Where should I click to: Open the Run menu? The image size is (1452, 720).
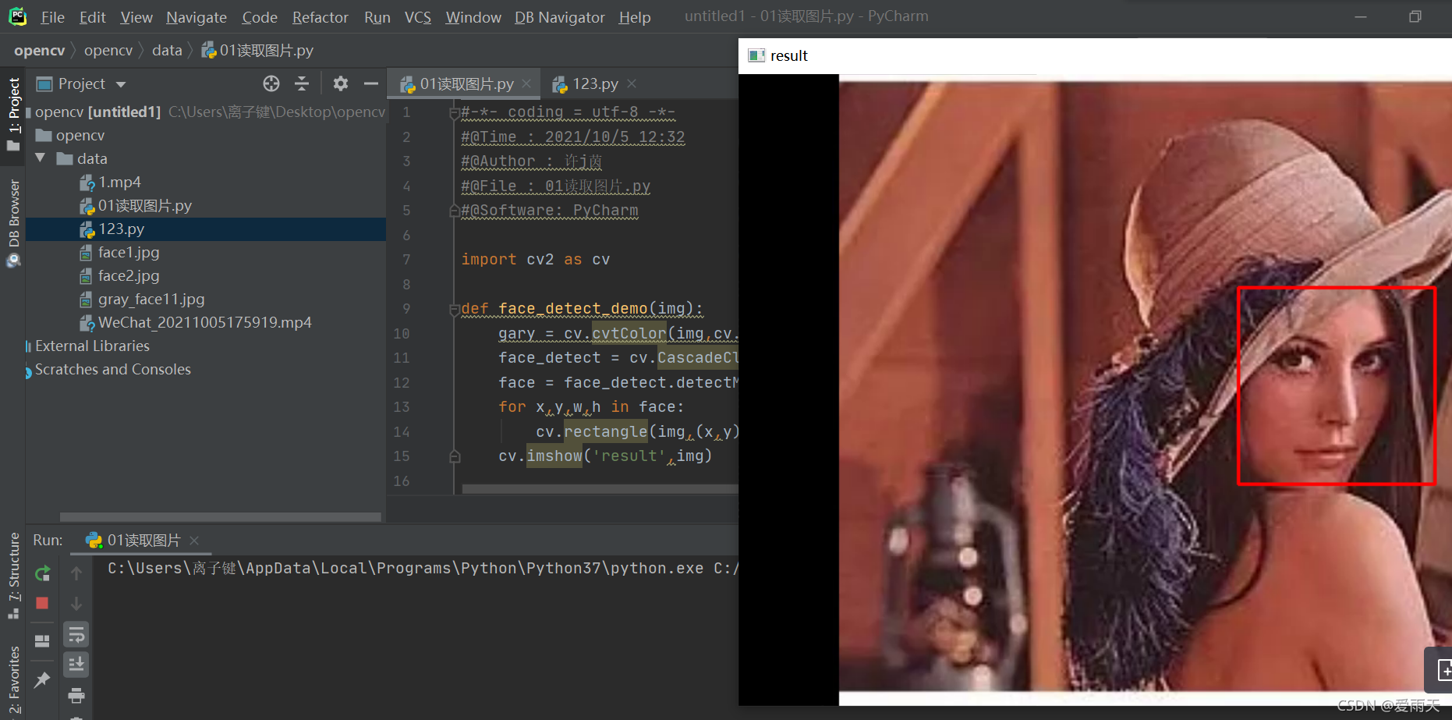377,17
